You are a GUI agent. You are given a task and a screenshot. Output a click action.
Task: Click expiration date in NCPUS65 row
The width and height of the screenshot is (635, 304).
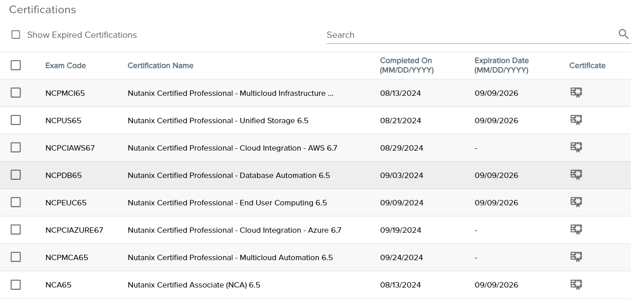tap(497, 121)
